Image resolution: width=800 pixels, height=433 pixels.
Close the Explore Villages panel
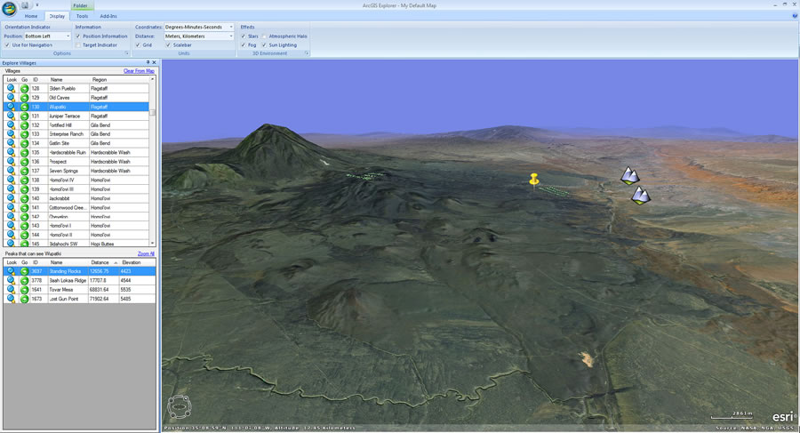click(x=154, y=63)
